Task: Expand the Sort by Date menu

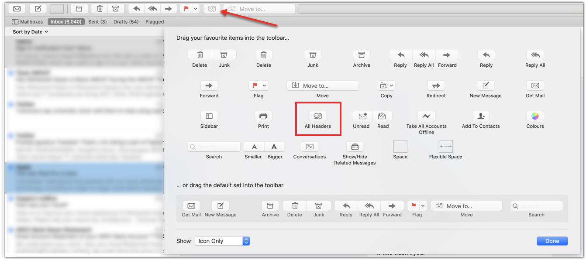Action: 30,32
